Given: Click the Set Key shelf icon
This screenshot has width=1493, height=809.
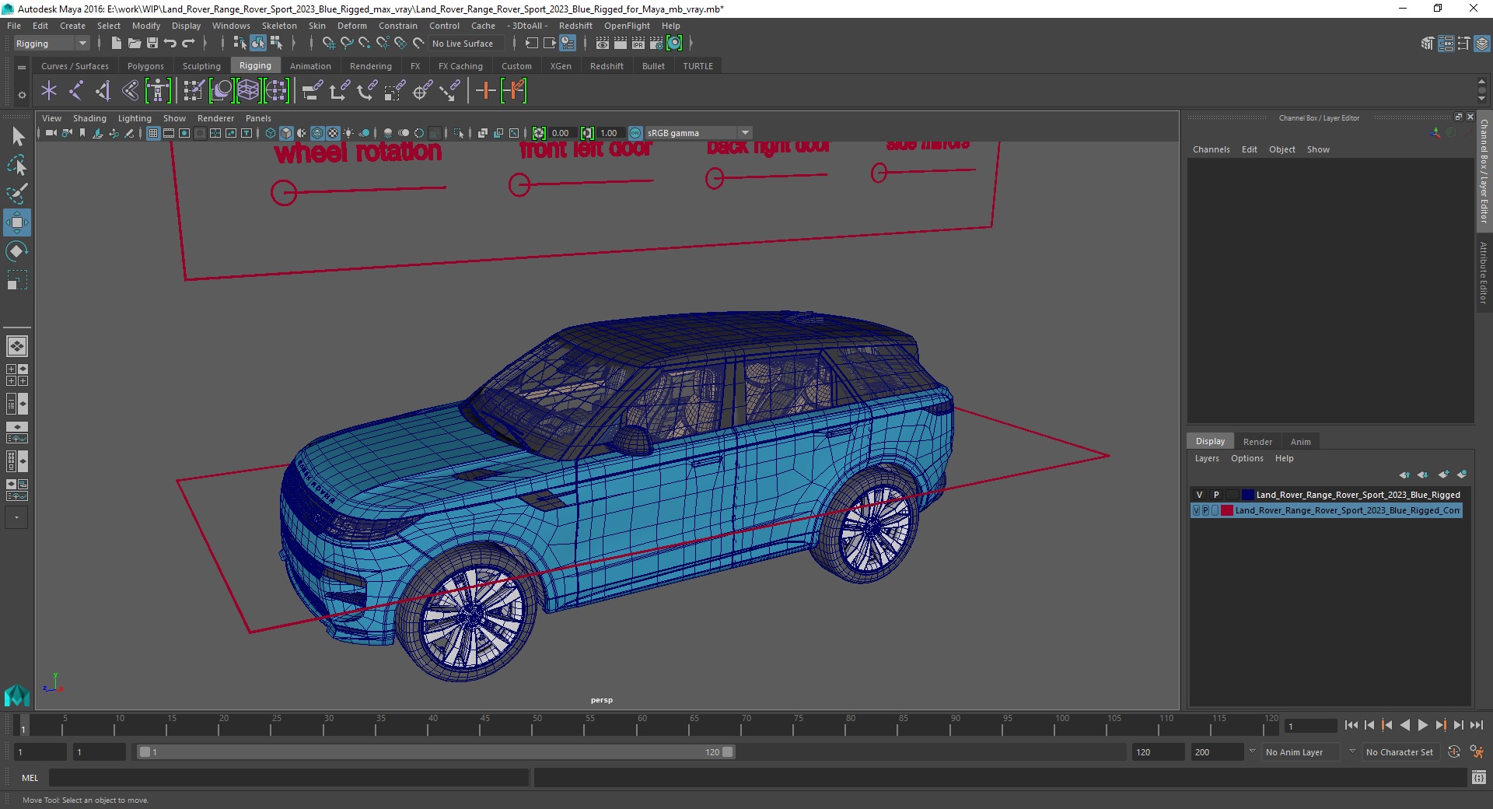Looking at the screenshot, I should click(485, 91).
